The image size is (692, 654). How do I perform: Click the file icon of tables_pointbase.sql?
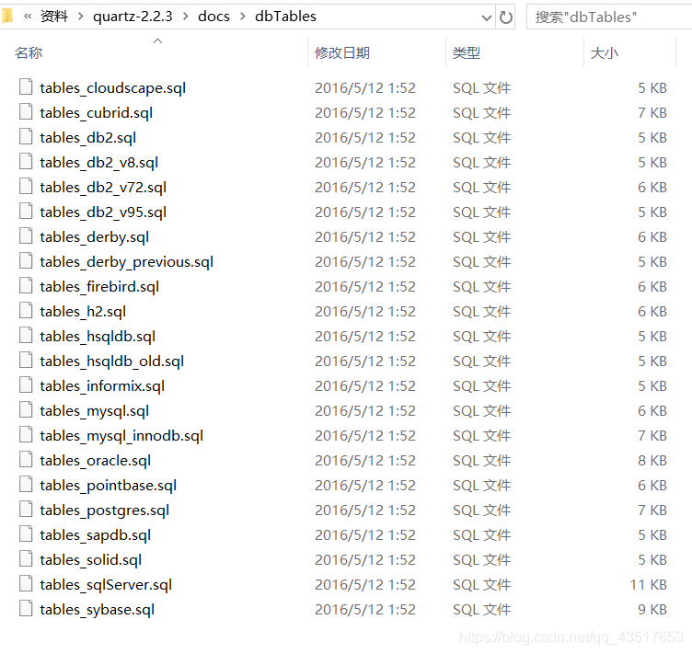coord(26,484)
